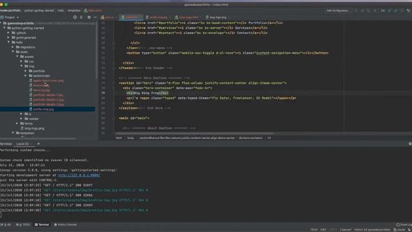Collapse the assets folder
Image resolution: width=412 pixels, height=232 pixels.
click(x=17, y=57)
